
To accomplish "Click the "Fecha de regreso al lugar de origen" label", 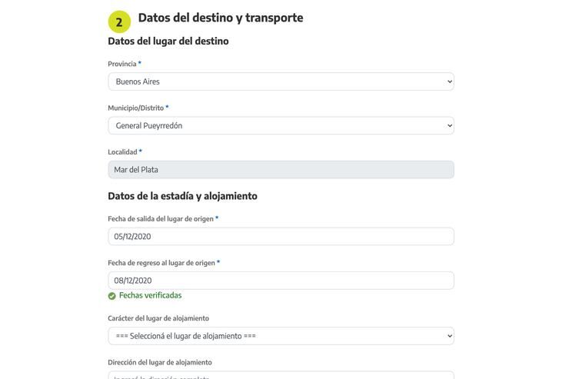I will pos(161,263).
